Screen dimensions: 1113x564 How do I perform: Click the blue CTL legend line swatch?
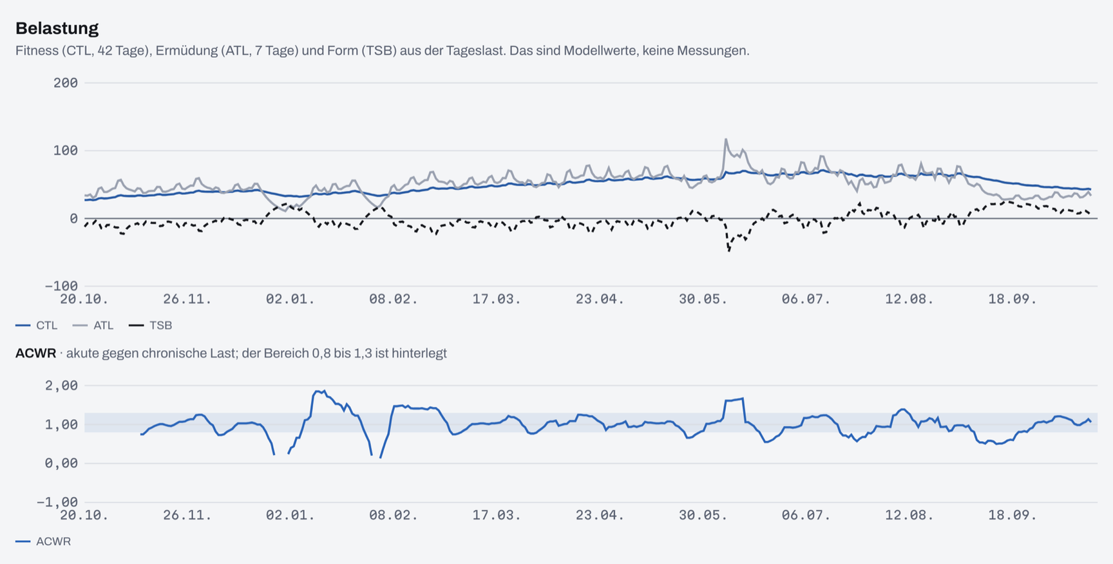point(23,326)
